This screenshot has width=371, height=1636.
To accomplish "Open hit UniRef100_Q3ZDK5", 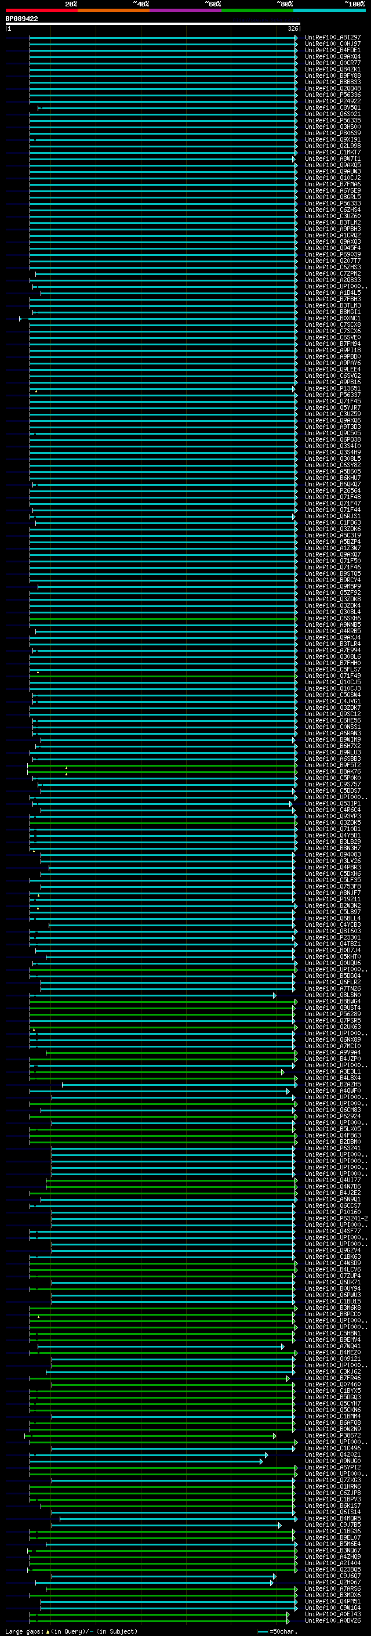I will click(x=333, y=822).
